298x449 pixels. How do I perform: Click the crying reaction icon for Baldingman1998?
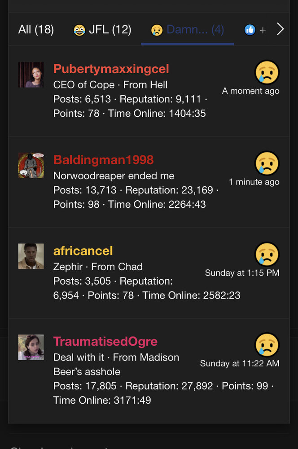(x=267, y=163)
